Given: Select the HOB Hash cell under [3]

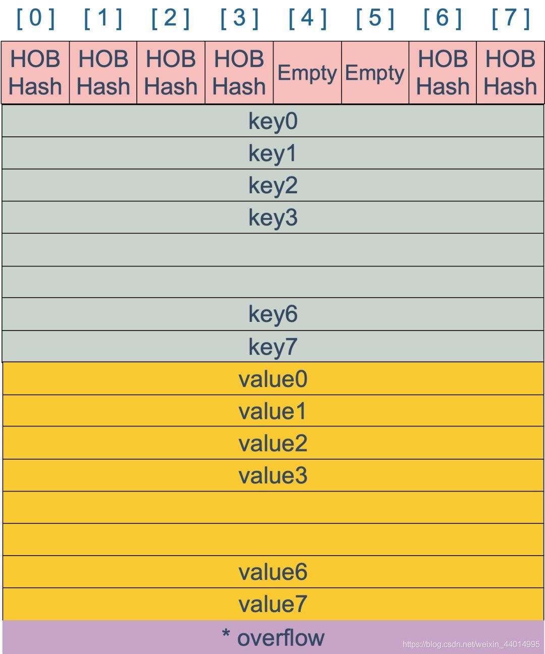Looking at the screenshot, I should [239, 73].
